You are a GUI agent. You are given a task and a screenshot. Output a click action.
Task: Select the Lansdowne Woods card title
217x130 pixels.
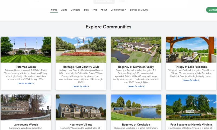point(26,125)
